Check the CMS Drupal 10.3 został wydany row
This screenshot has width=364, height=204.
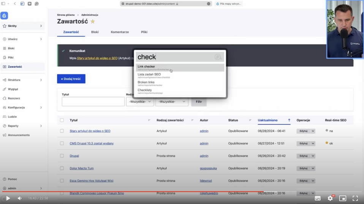click(x=62, y=143)
